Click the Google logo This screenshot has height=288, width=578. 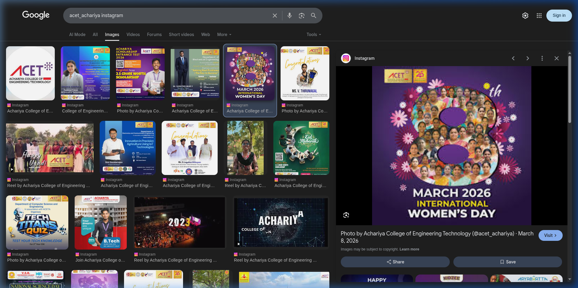(x=36, y=15)
